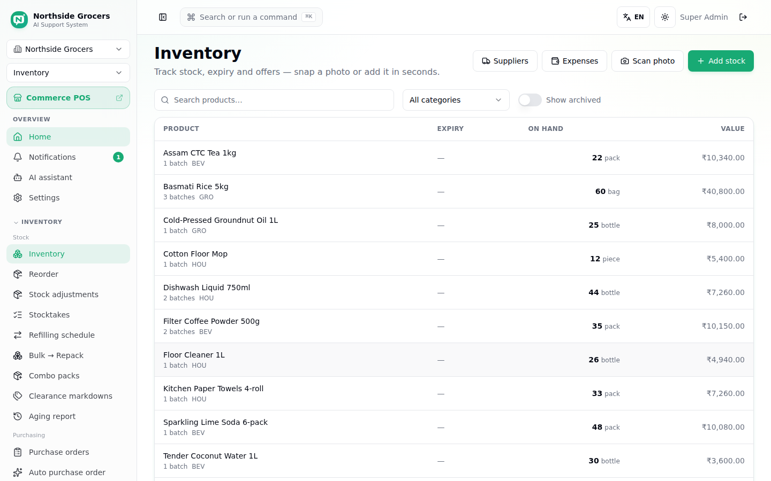
Task: Click the Home house icon
Action: (18, 137)
